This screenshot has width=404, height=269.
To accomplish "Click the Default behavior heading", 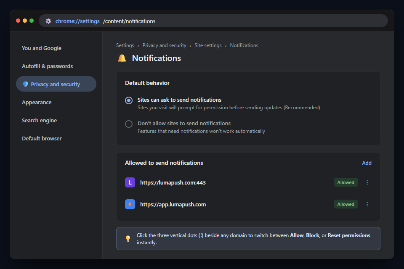I will point(147,83).
